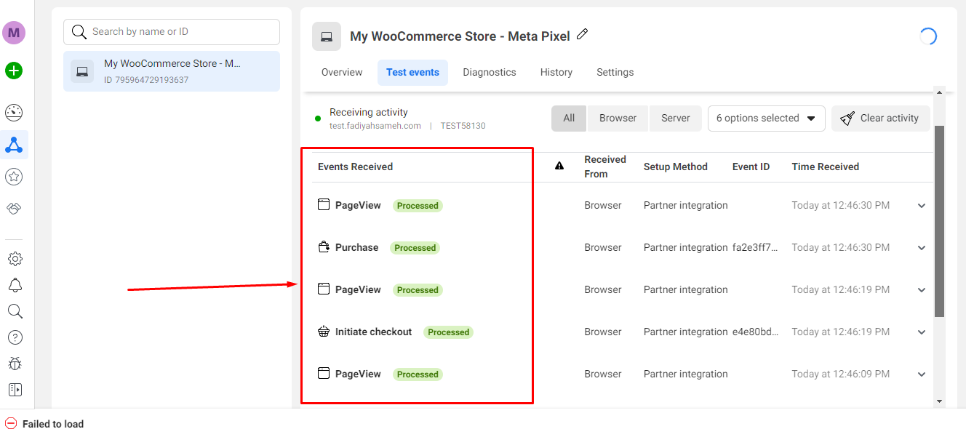The image size is (966, 429).
Task: Expand the PageView row at 12:46:09 PM
Action: coord(922,374)
